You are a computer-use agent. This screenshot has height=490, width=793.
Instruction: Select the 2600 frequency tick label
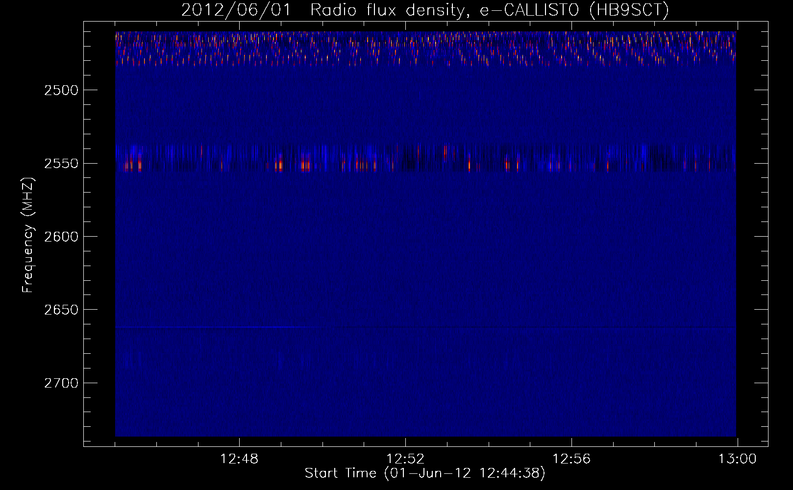(x=61, y=237)
